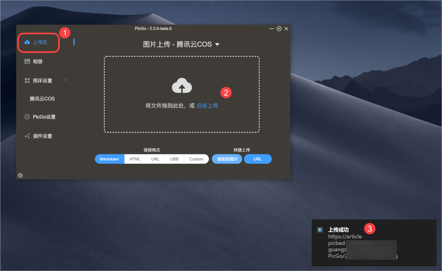Collapse the 图床设置 submenu
Screen dimensions: 442x271
(65, 80)
